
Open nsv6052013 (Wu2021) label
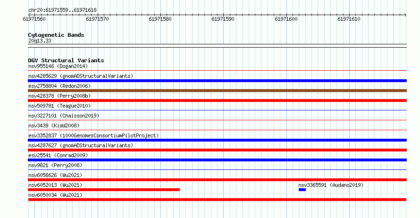pyautogui.click(x=55, y=185)
